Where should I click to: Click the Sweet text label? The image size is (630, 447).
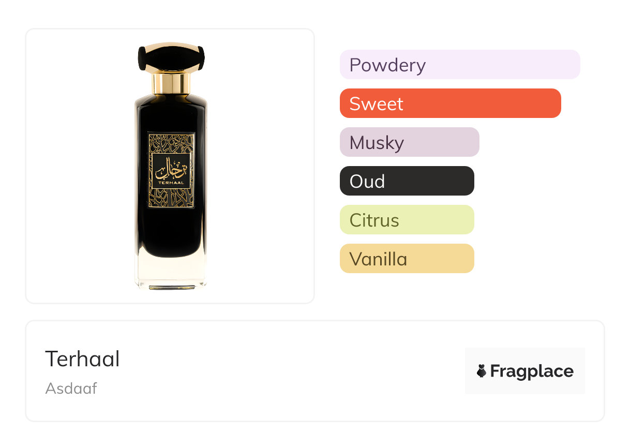click(376, 103)
